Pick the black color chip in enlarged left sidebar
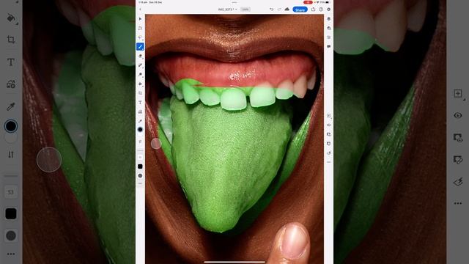Screen dimensions: 469x264 [x=11, y=126]
